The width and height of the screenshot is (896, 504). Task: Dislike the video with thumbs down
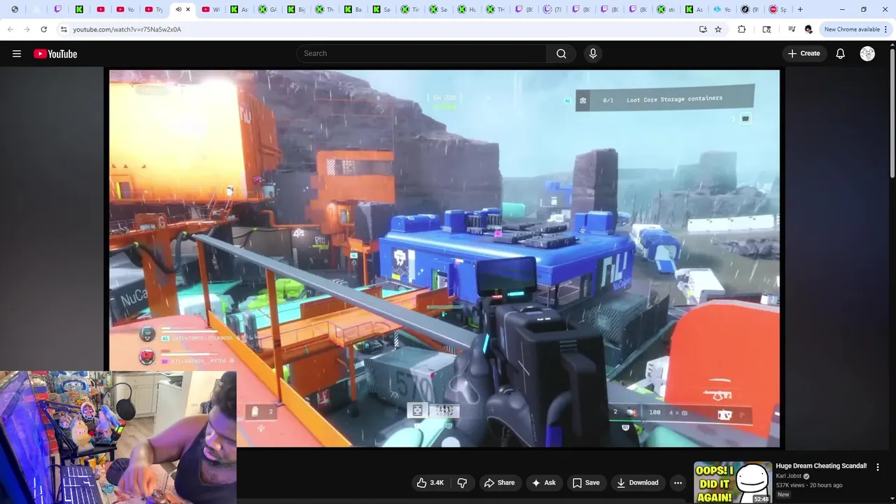pyautogui.click(x=462, y=482)
